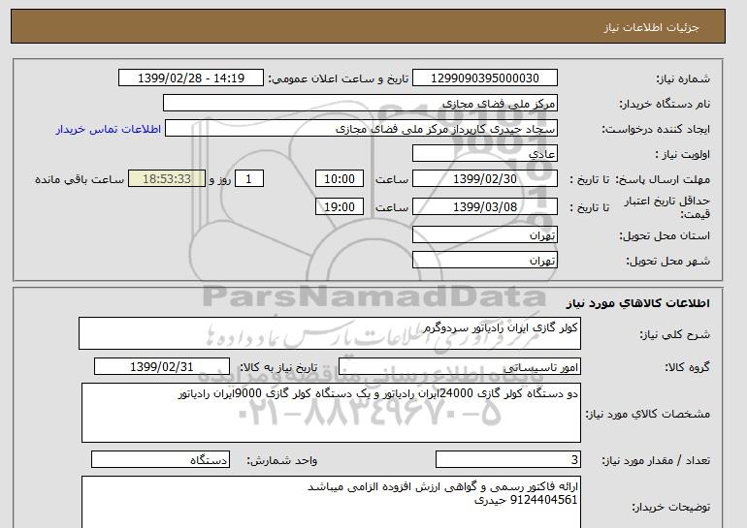Click the price validity date 1399/03/08
Screen dimensions: 747x528
click(x=484, y=207)
